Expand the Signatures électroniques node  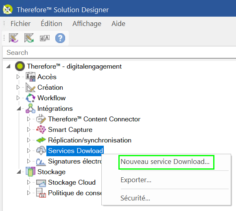tap(29, 161)
